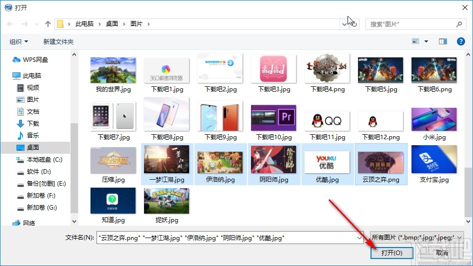Open file type filter 所有图片 dropdown
This screenshot has width=473, height=266.
click(x=417, y=238)
